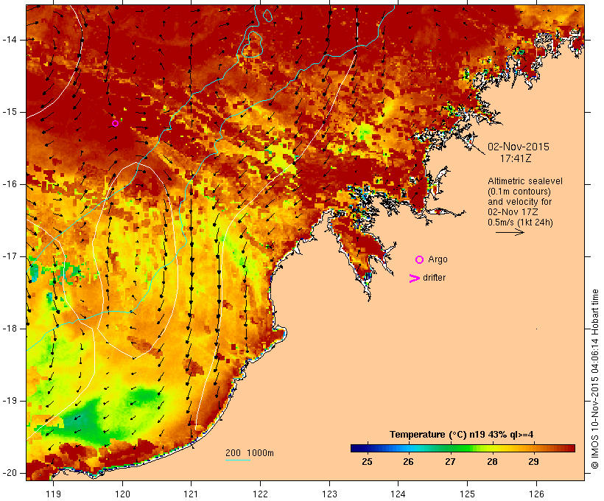Click latitude axis label -14
This screenshot has width=604, height=501.
pyautogui.click(x=10, y=40)
